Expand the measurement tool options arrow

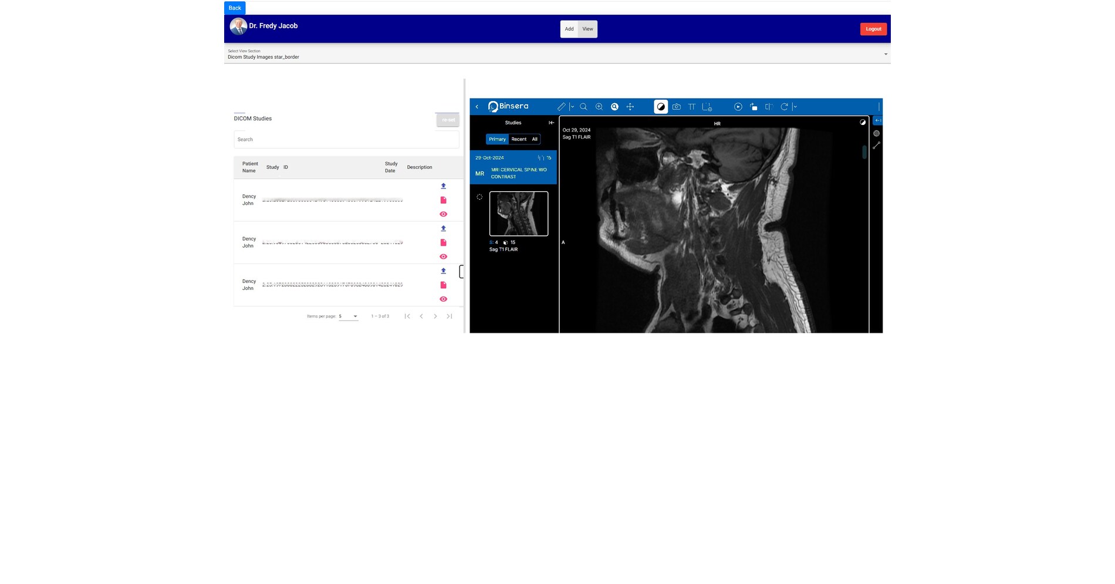[572, 107]
